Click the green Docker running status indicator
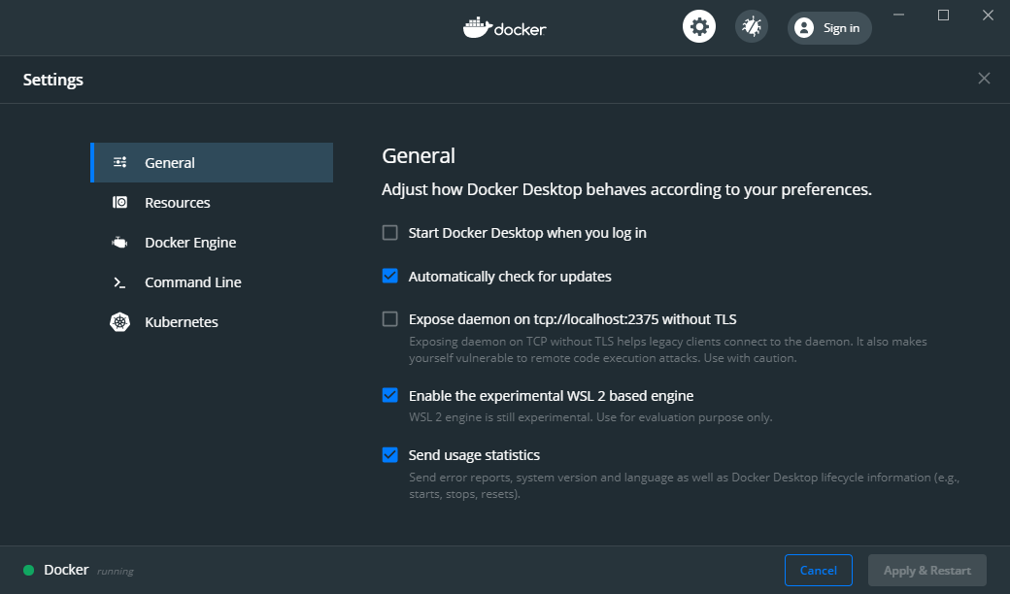 (x=29, y=570)
